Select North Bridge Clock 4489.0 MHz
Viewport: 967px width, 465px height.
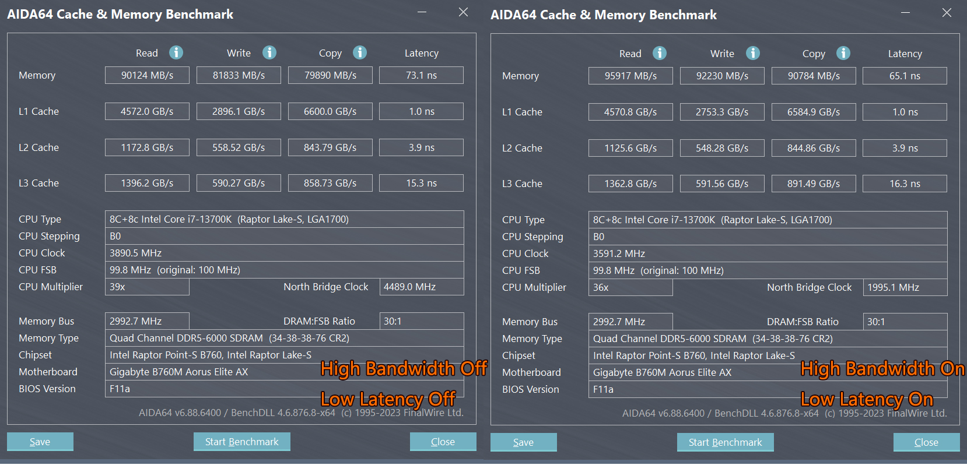pos(422,287)
